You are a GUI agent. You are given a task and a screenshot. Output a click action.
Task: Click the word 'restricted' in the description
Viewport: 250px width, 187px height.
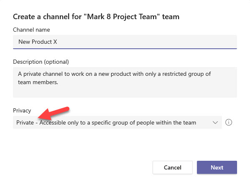pyautogui.click(x=174, y=74)
